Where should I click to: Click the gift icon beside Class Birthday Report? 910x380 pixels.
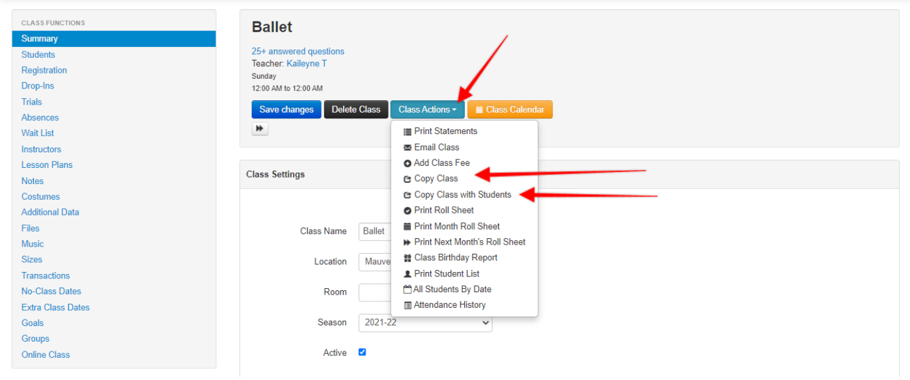[x=407, y=258]
